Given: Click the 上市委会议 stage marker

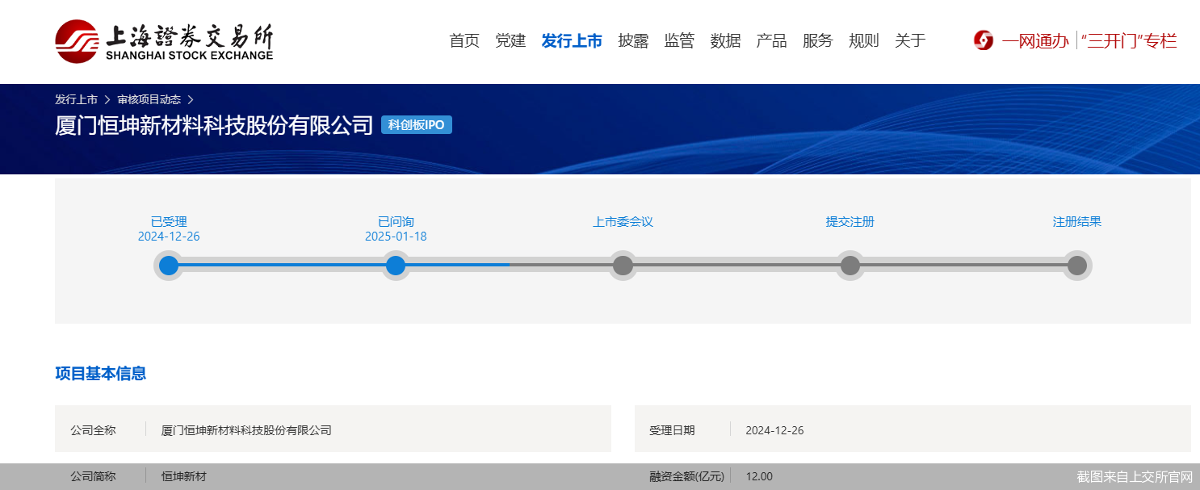Looking at the screenshot, I should click(x=623, y=265).
